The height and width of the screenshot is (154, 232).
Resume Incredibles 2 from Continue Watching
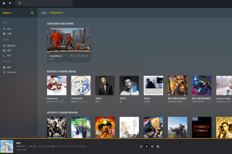(x=69, y=40)
